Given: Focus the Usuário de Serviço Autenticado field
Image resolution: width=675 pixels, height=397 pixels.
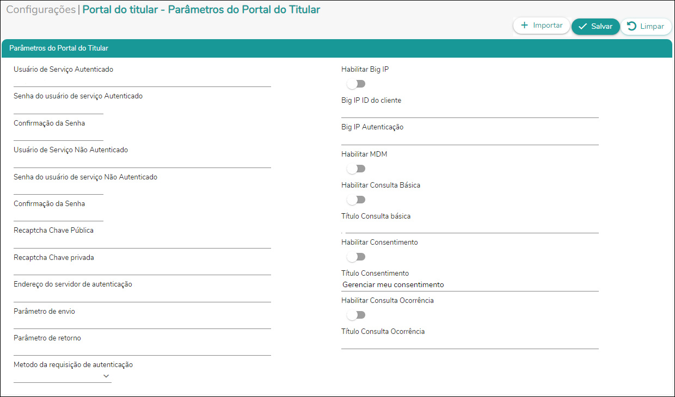Looking at the screenshot, I should coord(142,80).
